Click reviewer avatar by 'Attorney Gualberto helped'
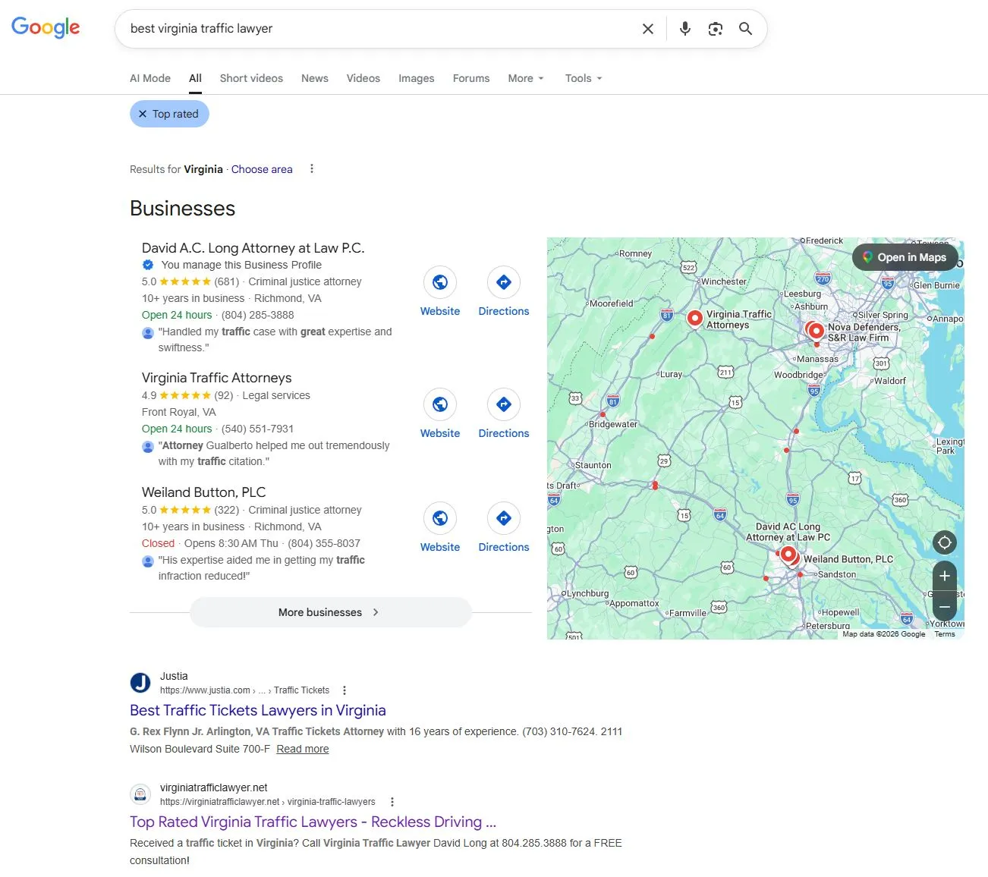The width and height of the screenshot is (988, 877). click(148, 447)
